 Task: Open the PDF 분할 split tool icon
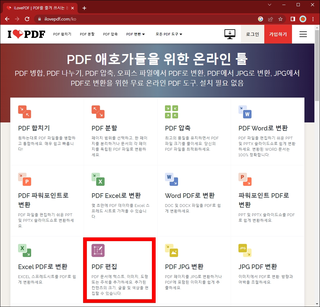(98, 112)
